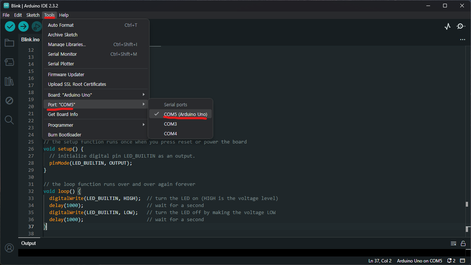Click "wait for a second" comment on line 34
This screenshot has width=471, height=265.
(x=175, y=205)
